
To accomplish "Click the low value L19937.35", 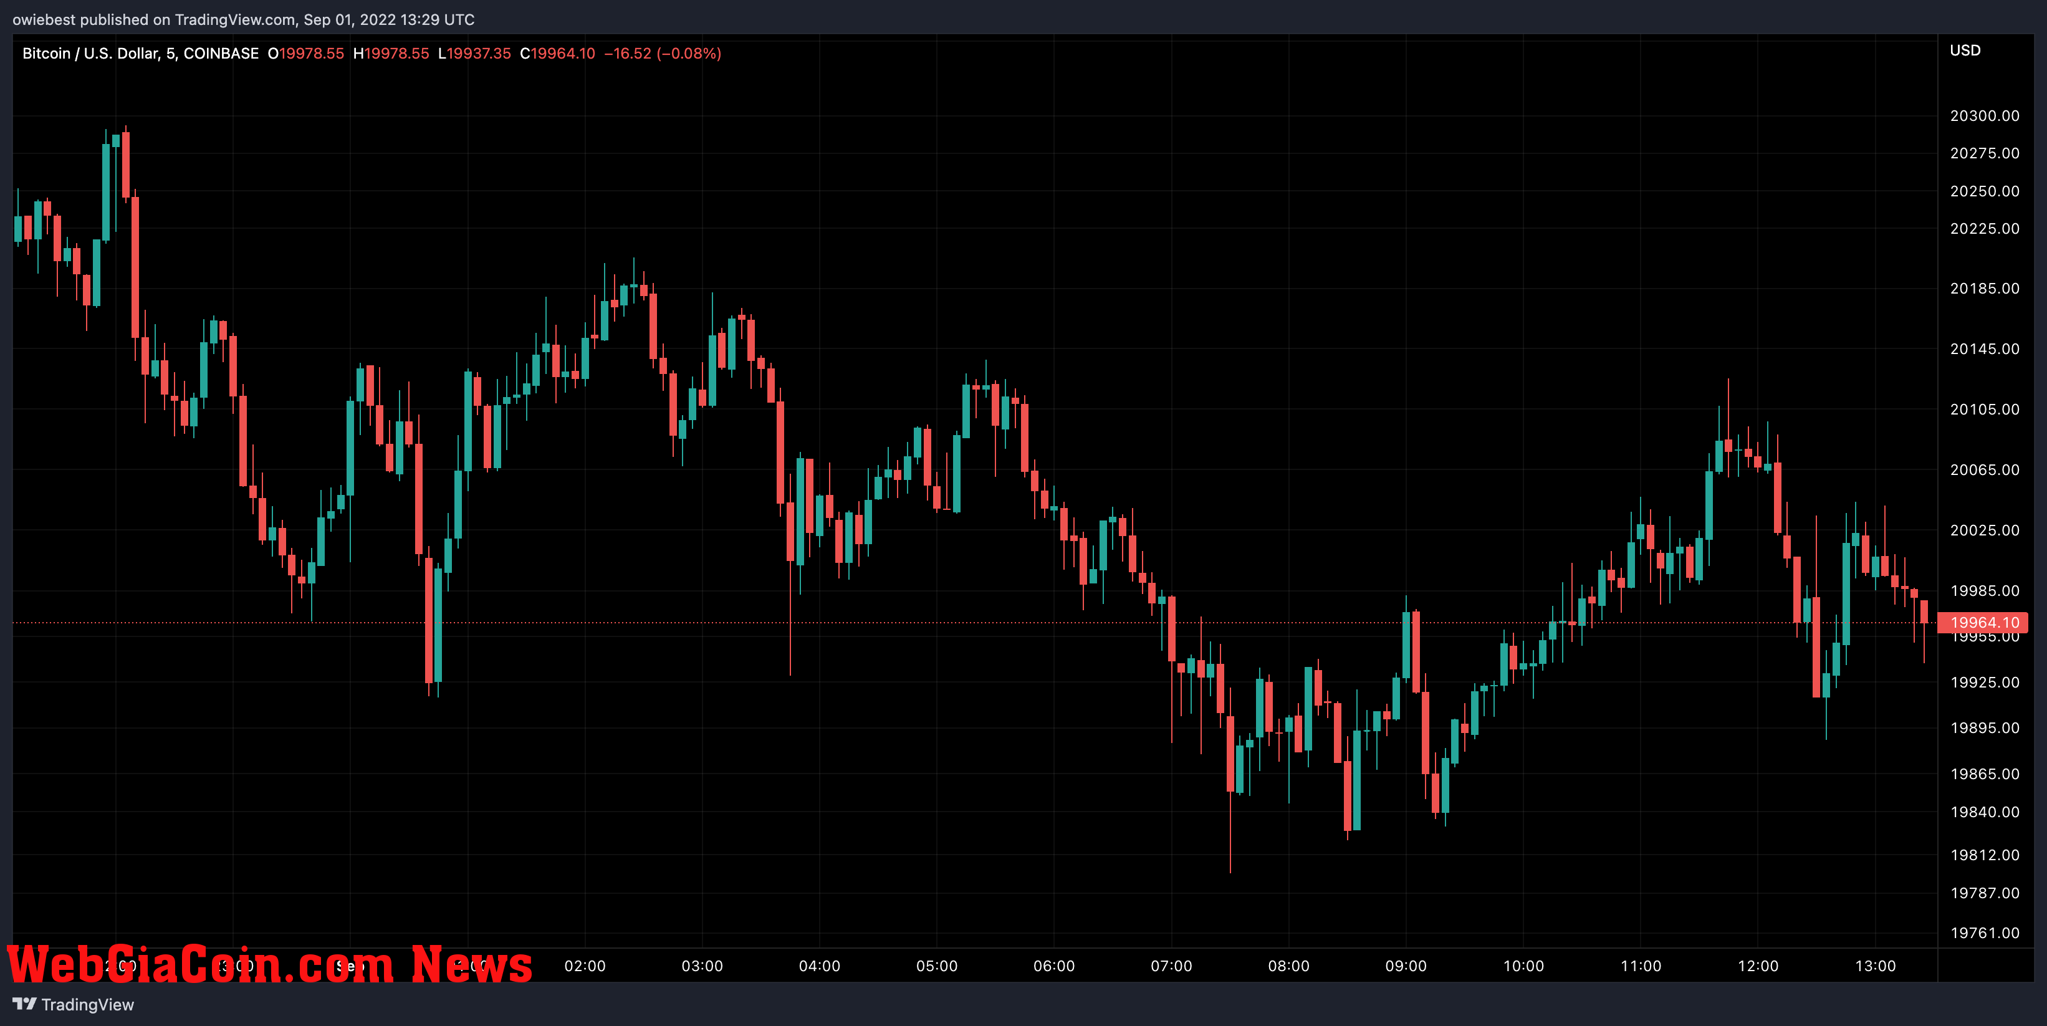I will point(474,53).
